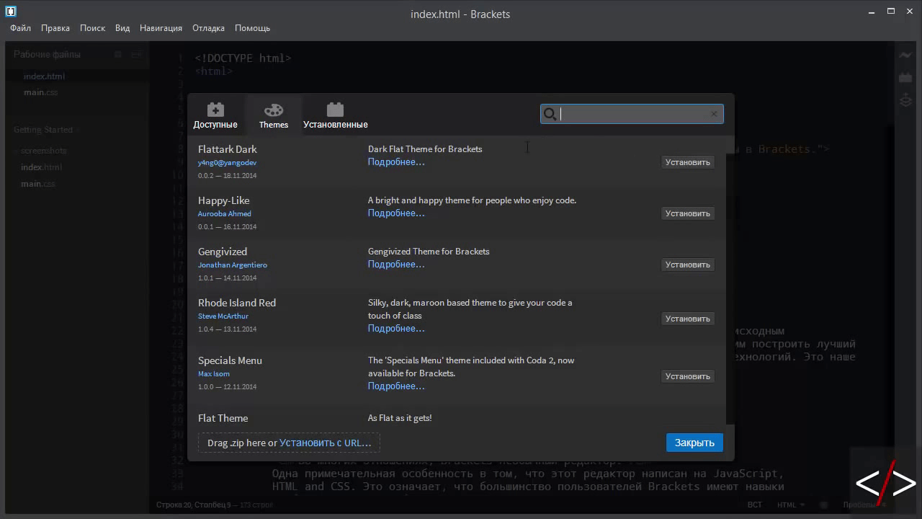
Task: Click the Gengivized theme title
Action: [223, 252]
